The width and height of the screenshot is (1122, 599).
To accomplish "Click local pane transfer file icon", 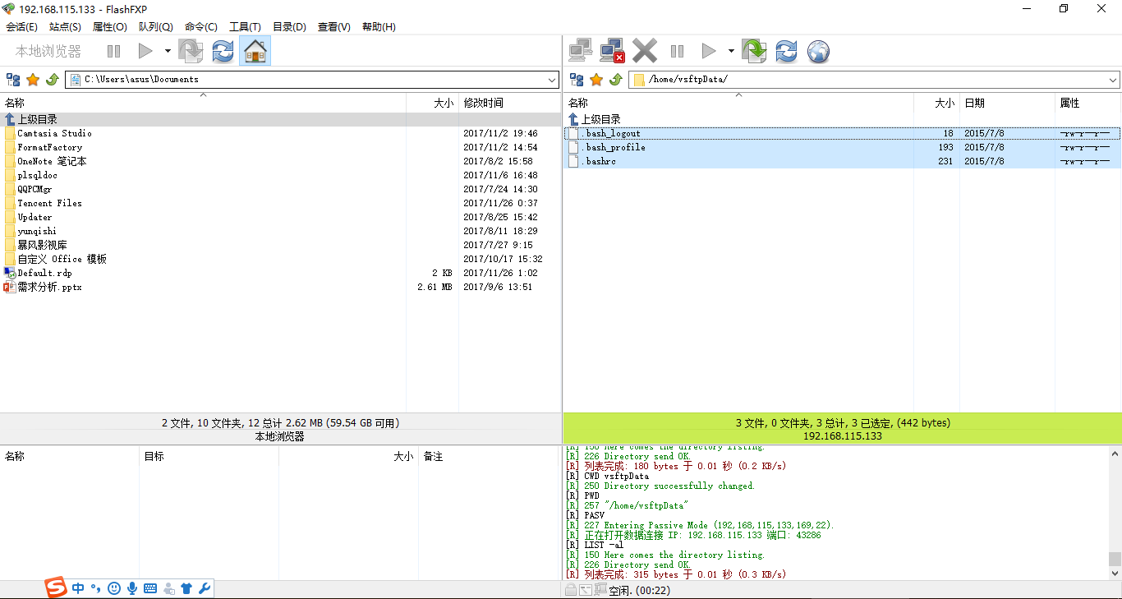I will [191, 51].
